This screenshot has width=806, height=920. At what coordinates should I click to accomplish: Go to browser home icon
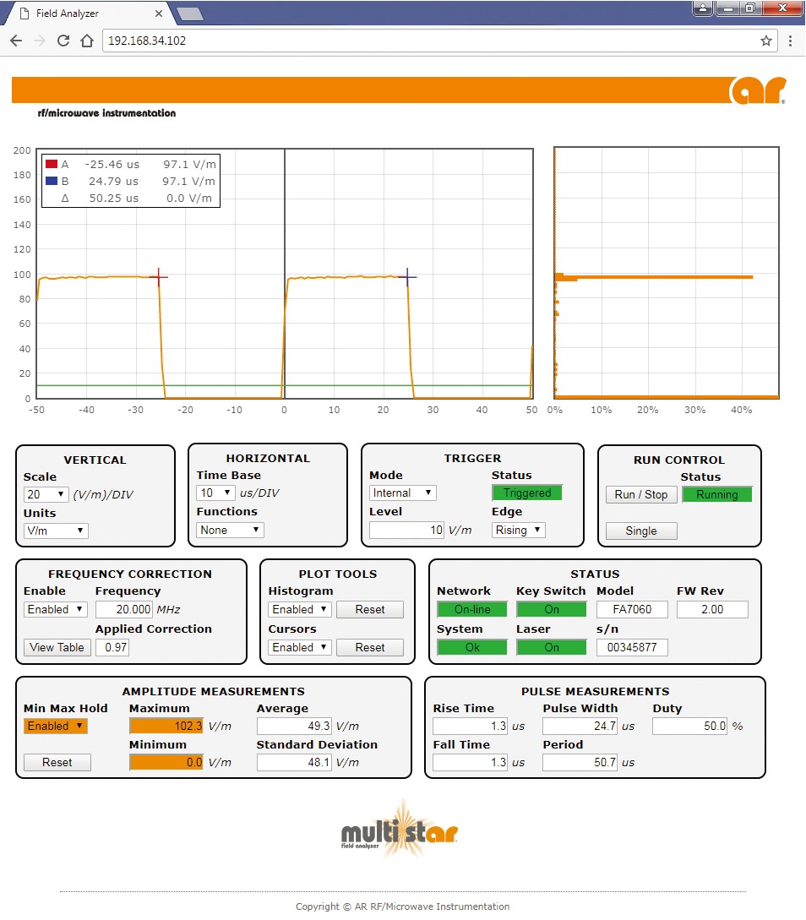tap(86, 41)
